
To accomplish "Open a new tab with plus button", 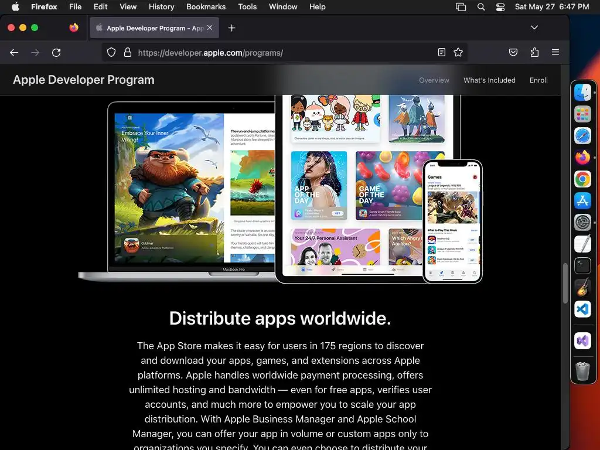I will coord(231,28).
